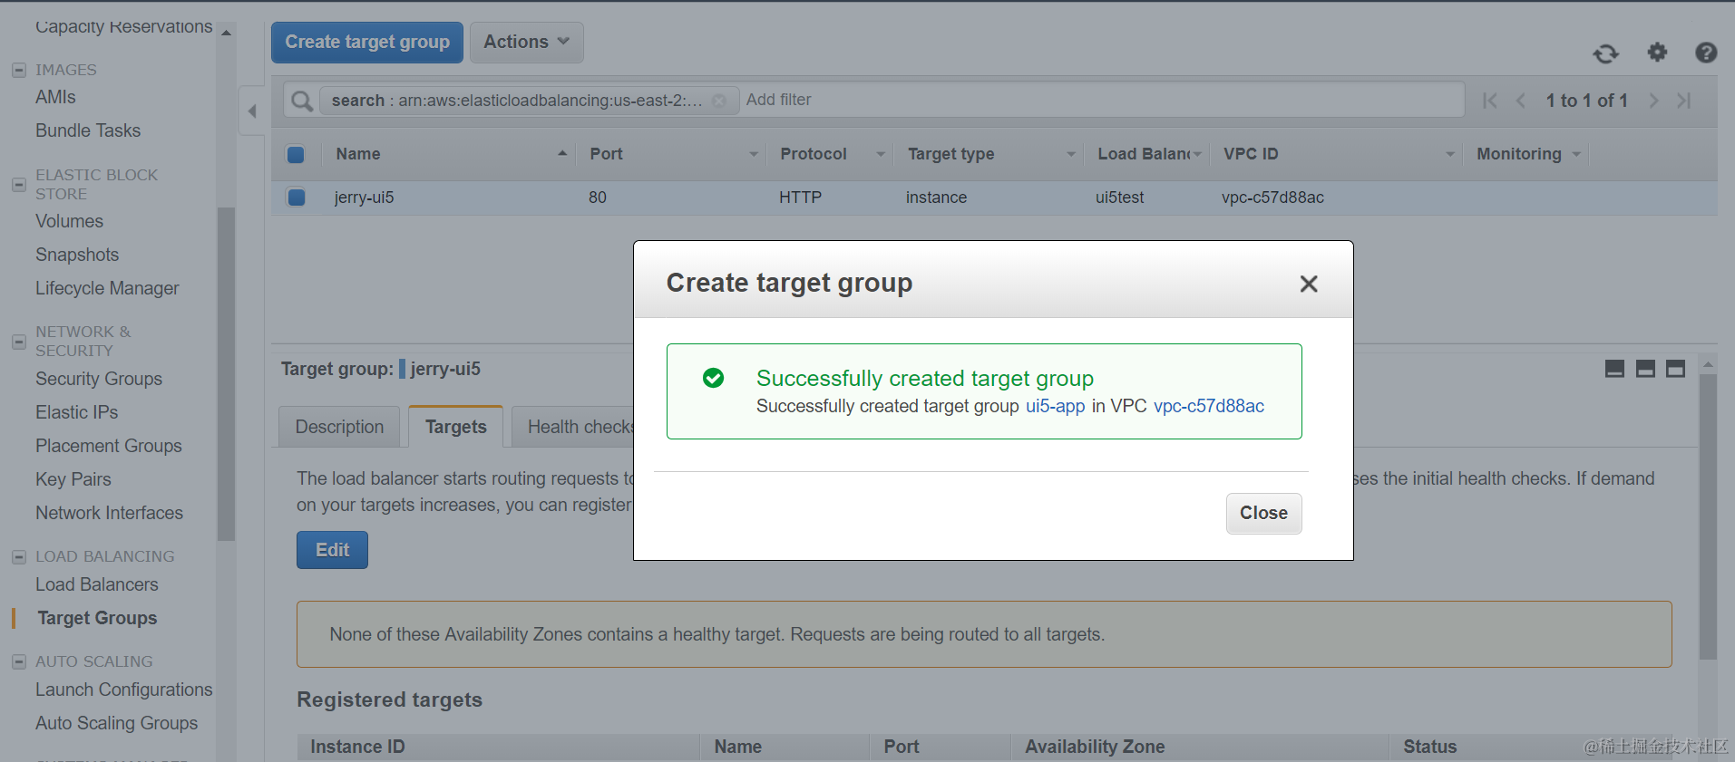Image resolution: width=1735 pixels, height=762 pixels.
Task: Refresh the target groups list
Action: tap(1605, 53)
